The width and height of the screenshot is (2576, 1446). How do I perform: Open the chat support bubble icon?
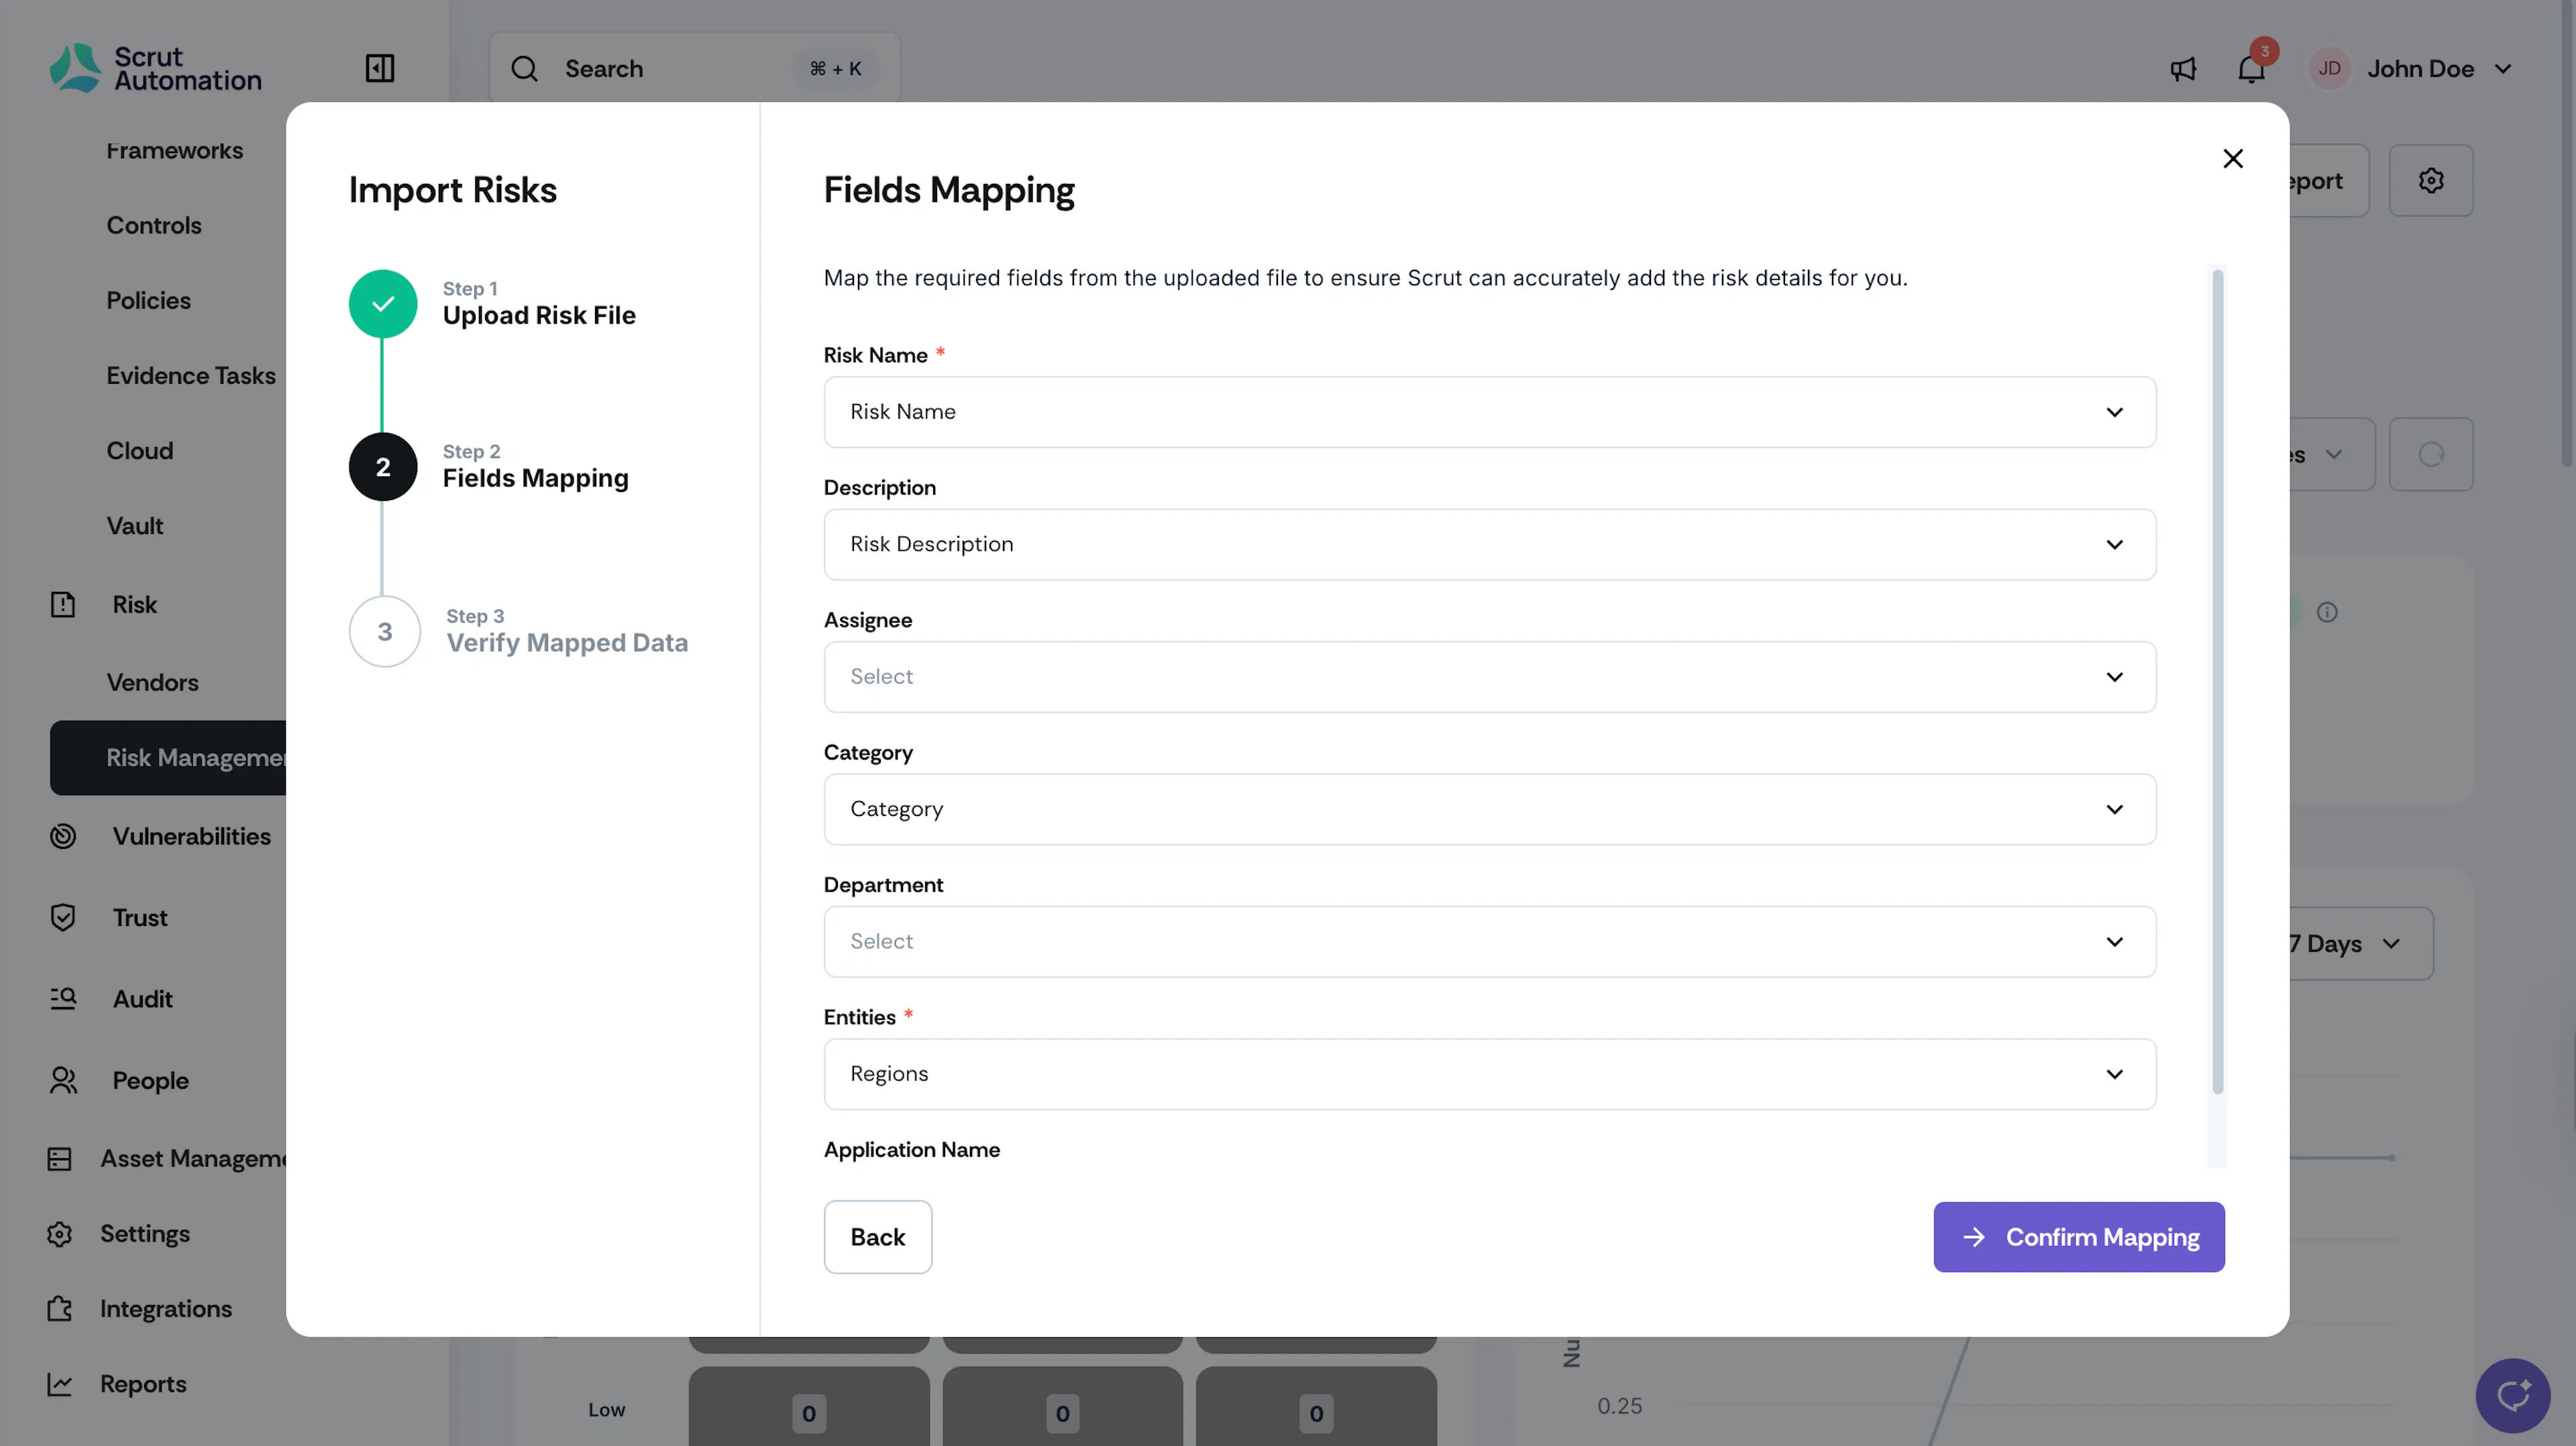tap(2512, 1394)
